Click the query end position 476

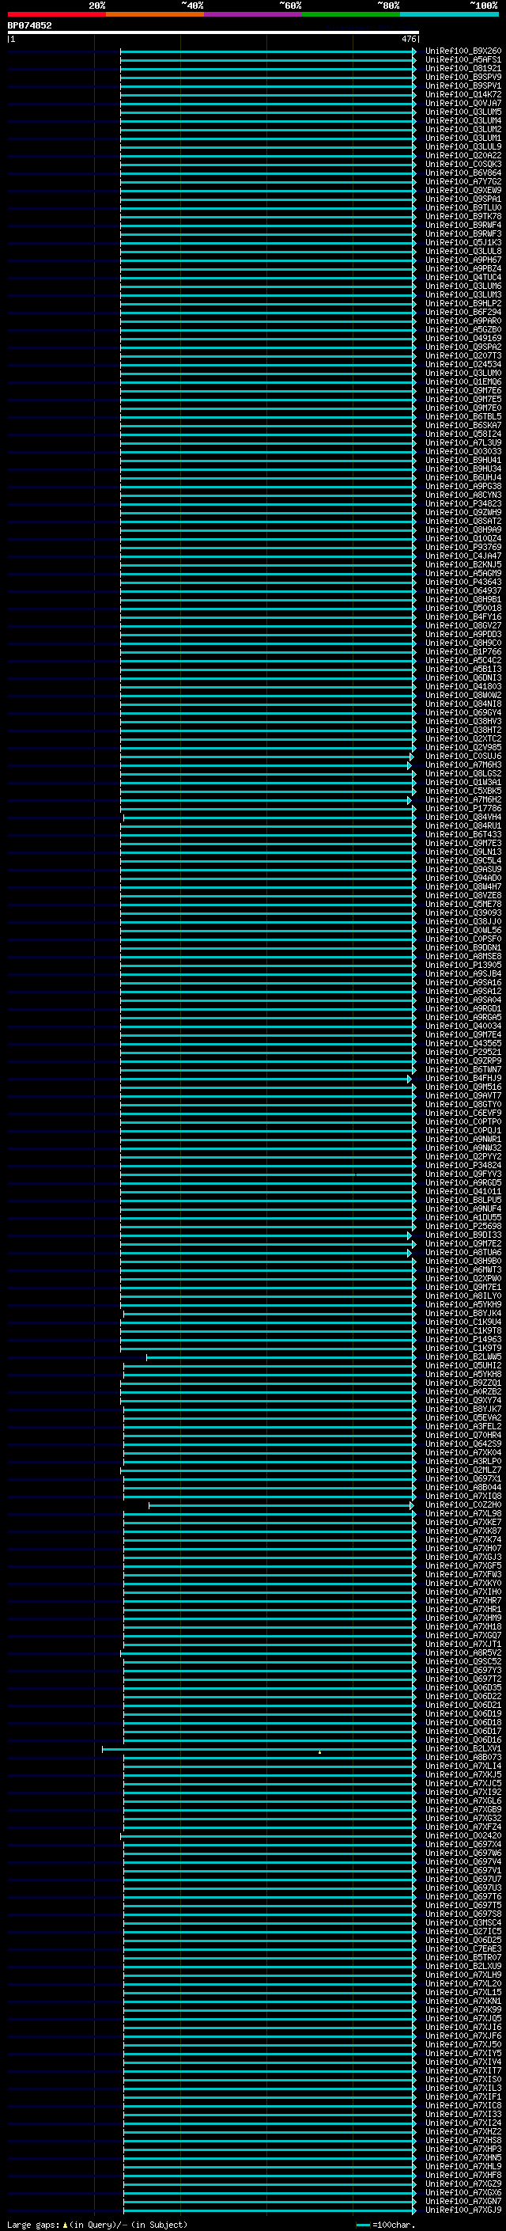[409, 39]
